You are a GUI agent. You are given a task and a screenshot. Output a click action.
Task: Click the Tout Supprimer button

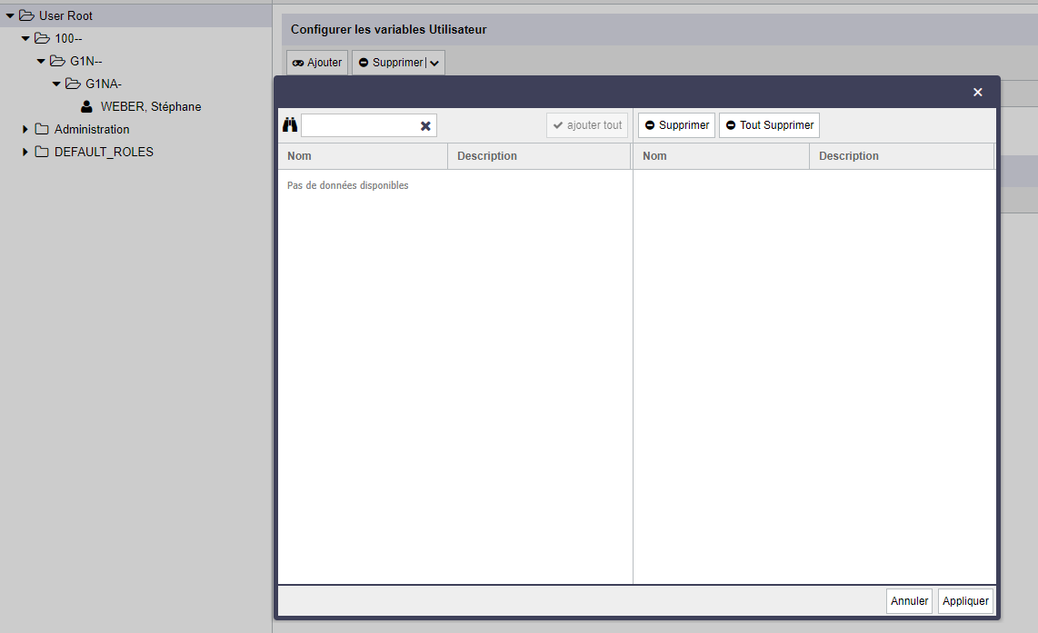tap(769, 125)
